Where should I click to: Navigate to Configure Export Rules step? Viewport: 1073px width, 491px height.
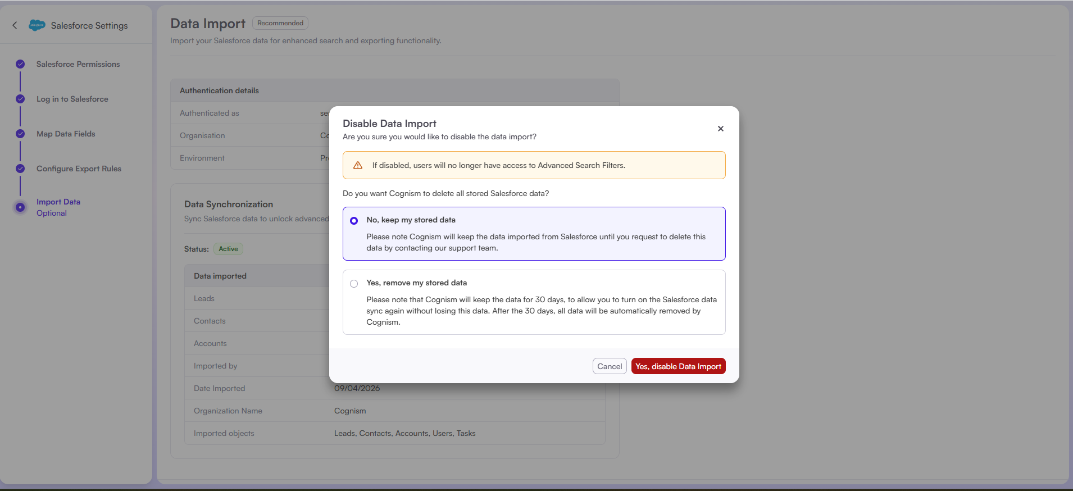tap(79, 169)
